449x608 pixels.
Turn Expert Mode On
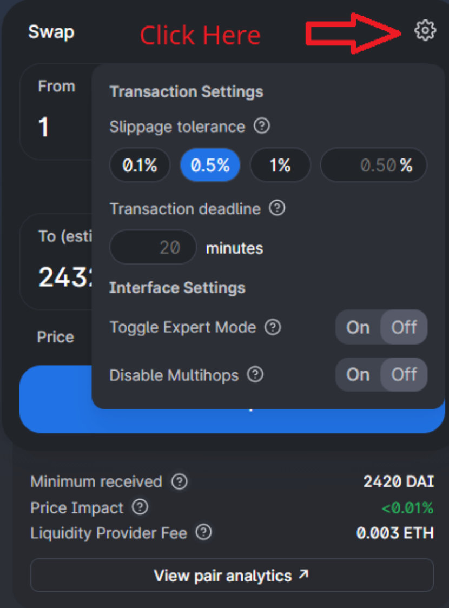pyautogui.click(x=358, y=327)
